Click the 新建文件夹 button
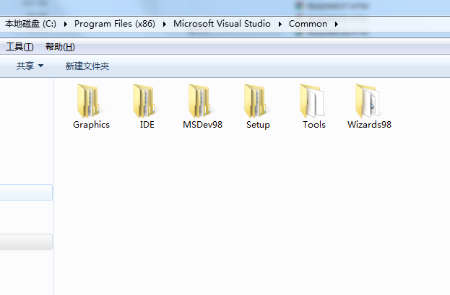Viewport: 450px width, 295px height. [x=87, y=66]
